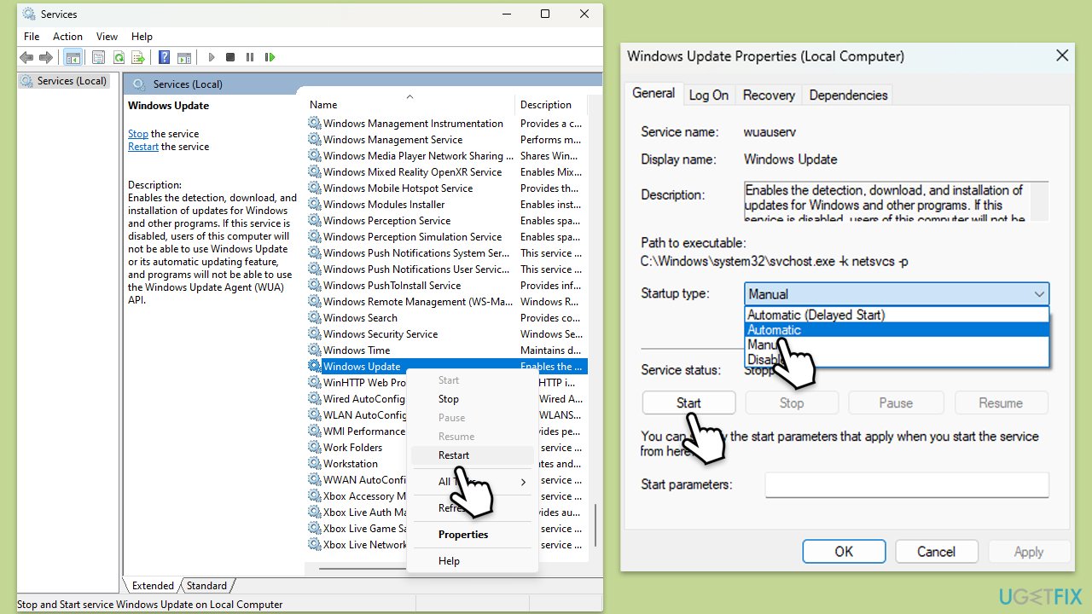Click the Start button in Properties
This screenshot has height=614, width=1092.
point(688,403)
